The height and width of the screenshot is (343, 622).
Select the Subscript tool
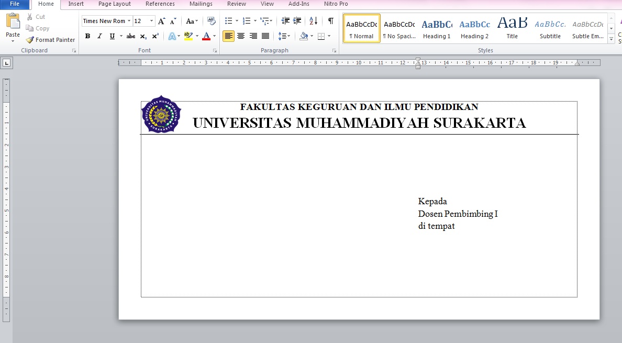(x=143, y=36)
